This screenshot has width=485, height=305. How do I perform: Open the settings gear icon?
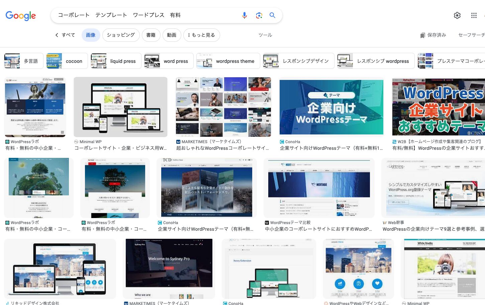point(457,15)
